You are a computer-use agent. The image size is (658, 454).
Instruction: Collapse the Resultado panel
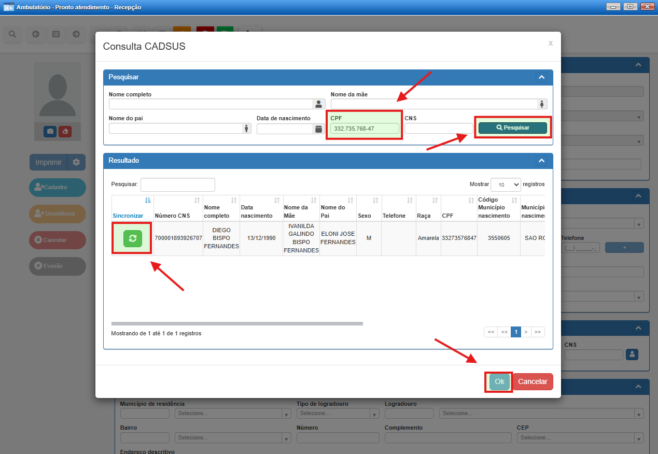click(541, 161)
